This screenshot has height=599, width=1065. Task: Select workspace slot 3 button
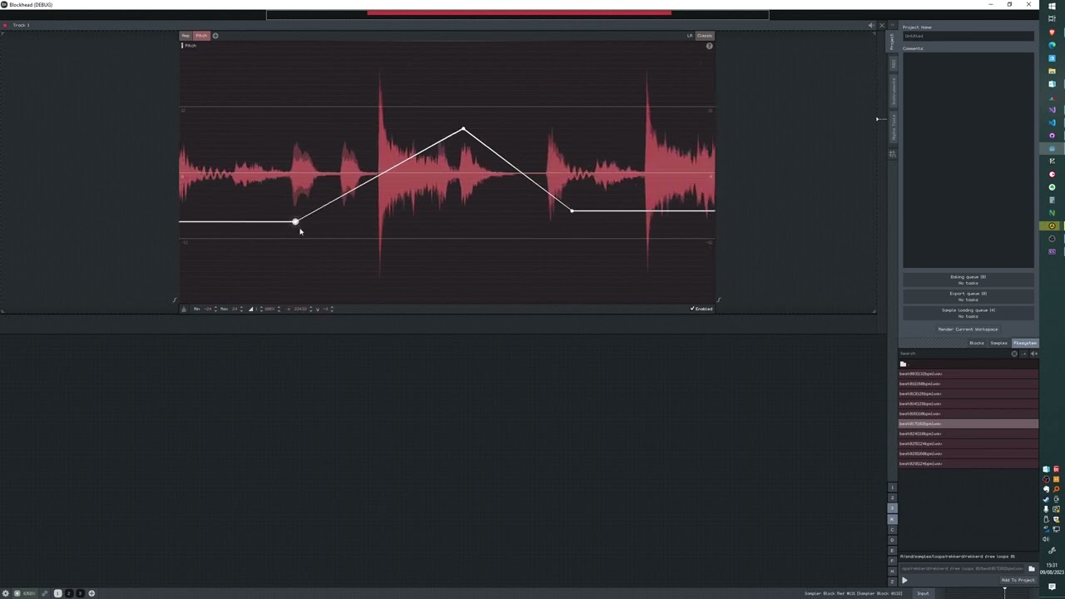[893, 508]
